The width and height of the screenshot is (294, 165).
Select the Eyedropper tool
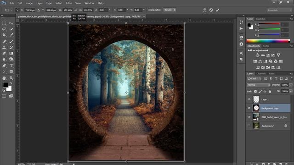pos(11,35)
